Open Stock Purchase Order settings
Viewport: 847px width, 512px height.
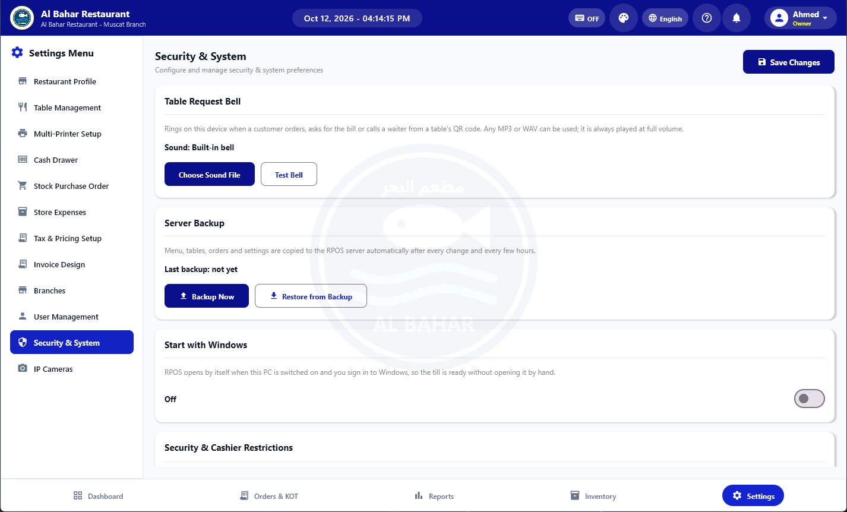coord(72,186)
